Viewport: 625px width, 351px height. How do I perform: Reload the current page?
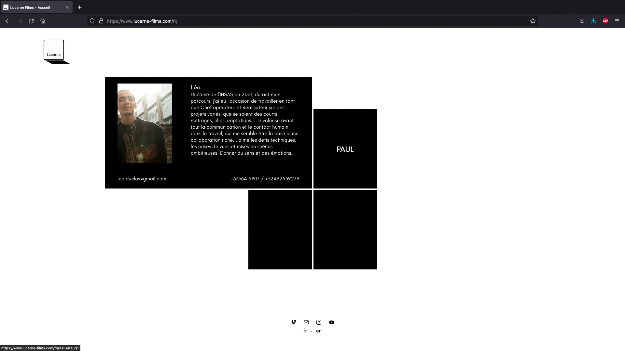tap(31, 21)
